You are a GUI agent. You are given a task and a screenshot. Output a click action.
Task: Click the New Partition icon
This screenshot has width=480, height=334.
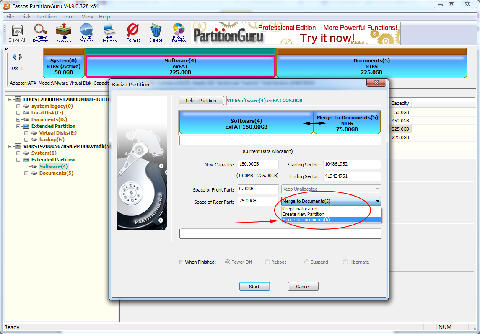tap(109, 33)
